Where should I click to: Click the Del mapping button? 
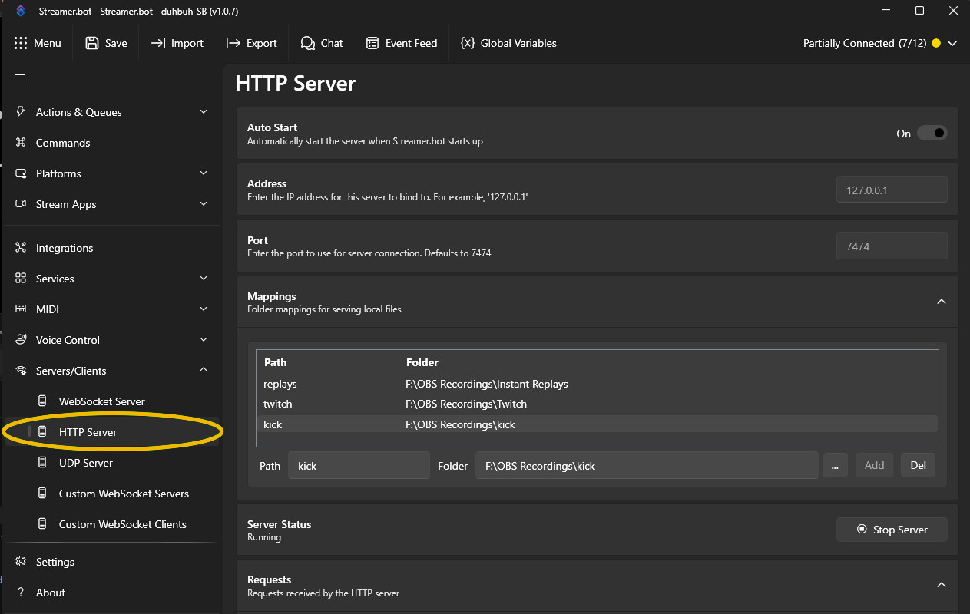(918, 465)
